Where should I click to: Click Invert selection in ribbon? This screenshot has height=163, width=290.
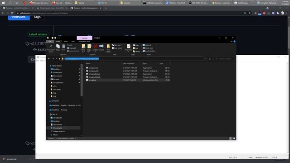pyautogui.click(x=149, y=51)
